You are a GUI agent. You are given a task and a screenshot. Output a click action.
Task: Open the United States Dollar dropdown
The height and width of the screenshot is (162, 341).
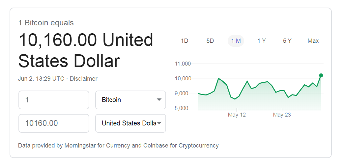(x=130, y=123)
